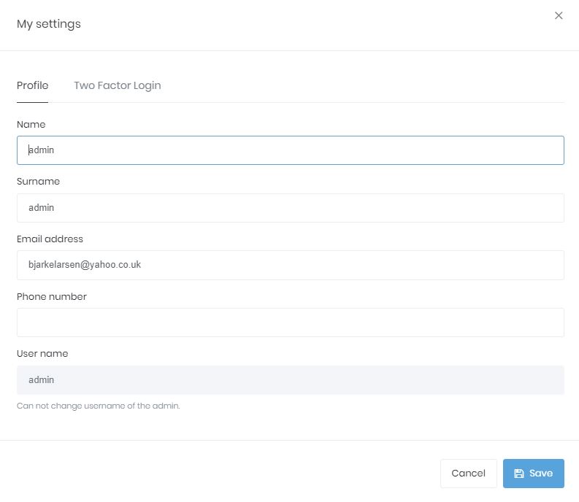This screenshot has height=502, width=579.
Task: Focus the Name input field
Action: [x=290, y=150]
